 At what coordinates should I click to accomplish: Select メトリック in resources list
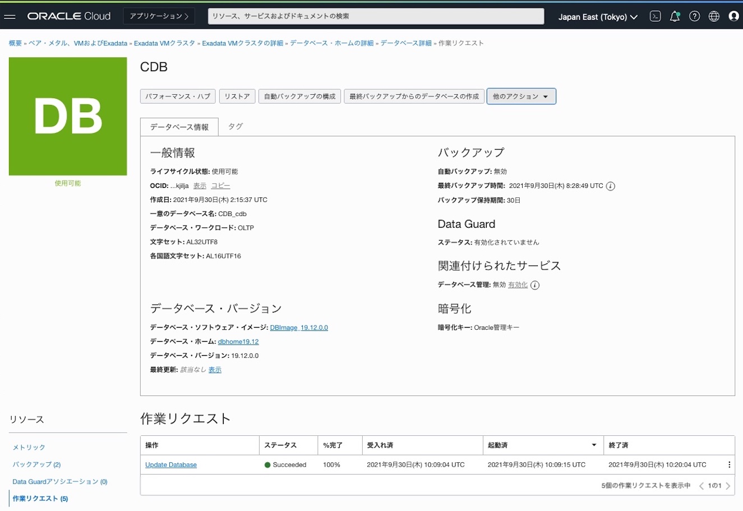coord(29,448)
